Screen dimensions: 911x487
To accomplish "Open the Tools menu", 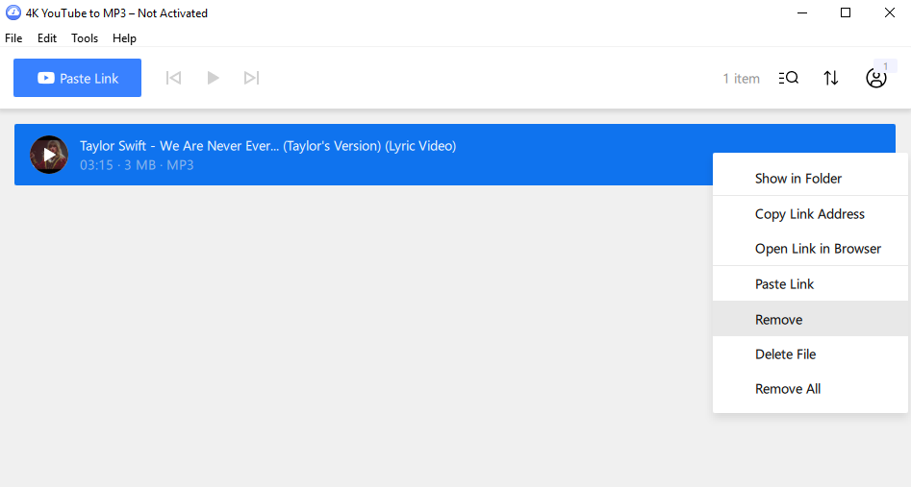I will pos(85,38).
